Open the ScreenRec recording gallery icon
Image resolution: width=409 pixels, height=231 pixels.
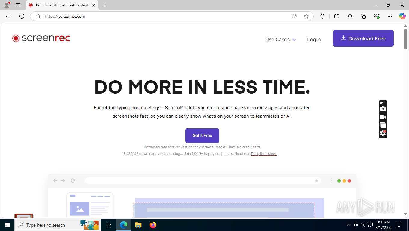point(383,125)
